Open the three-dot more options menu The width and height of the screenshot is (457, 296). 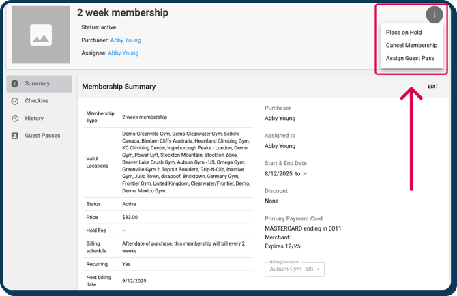(434, 15)
